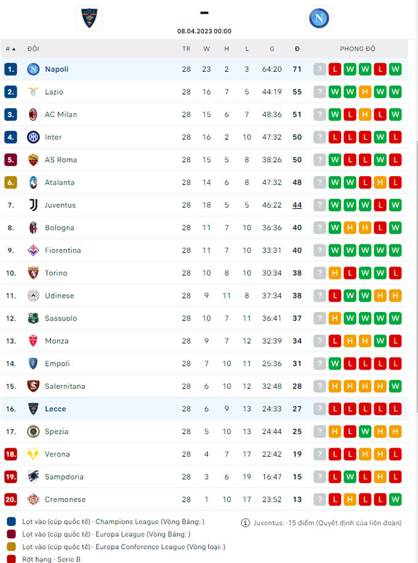The height and width of the screenshot is (563, 418).
Task: Click Juventus's underlined 44 points value
Action: pos(297,205)
